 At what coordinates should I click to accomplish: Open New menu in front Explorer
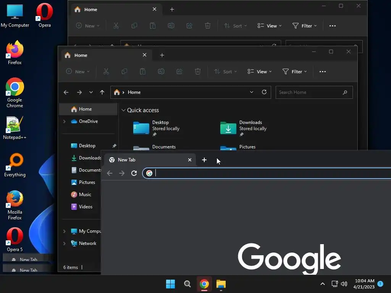[78, 71]
